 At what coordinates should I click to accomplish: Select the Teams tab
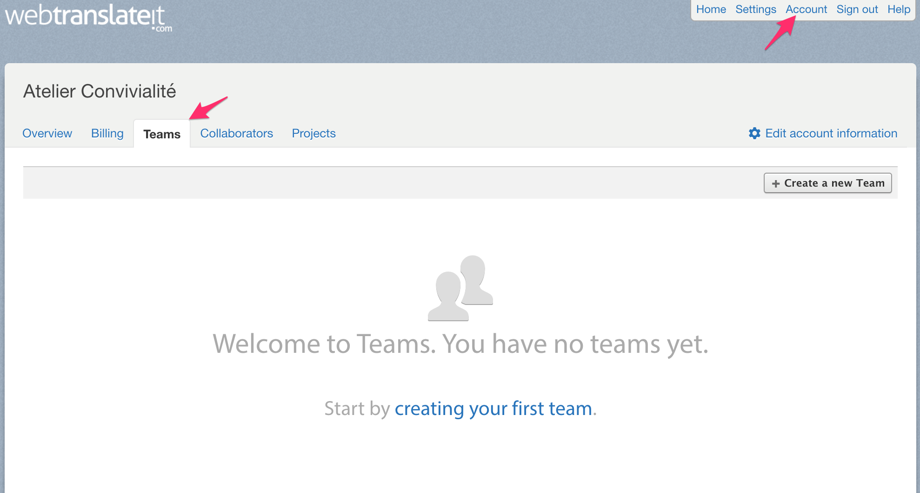tap(161, 134)
